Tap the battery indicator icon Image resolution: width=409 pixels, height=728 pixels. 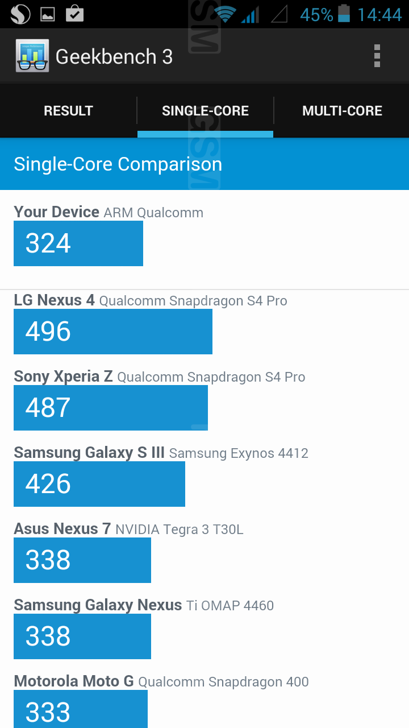pos(344,14)
